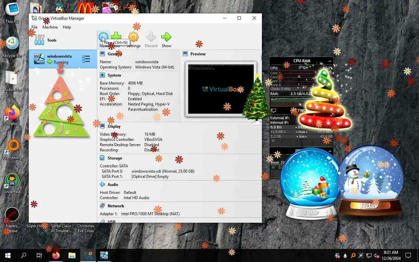Open the Help menu
Viewport: 419px width, 262px height.
(x=67, y=27)
